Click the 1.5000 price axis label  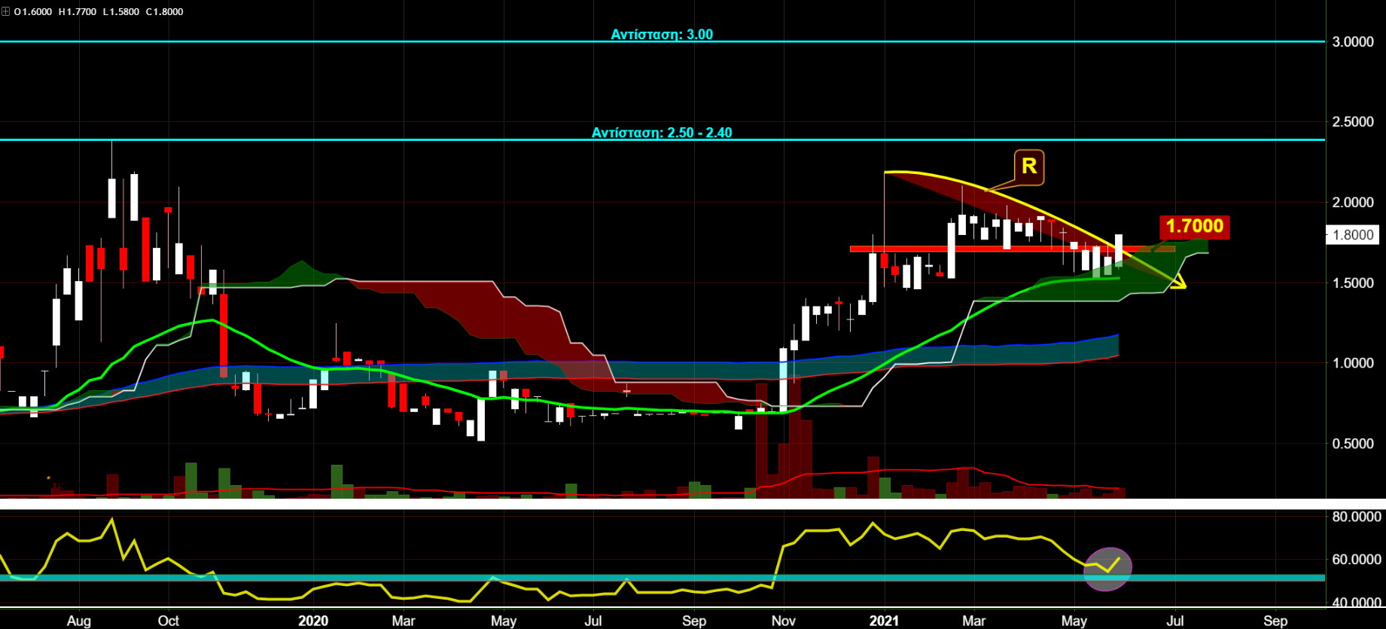click(x=1353, y=283)
